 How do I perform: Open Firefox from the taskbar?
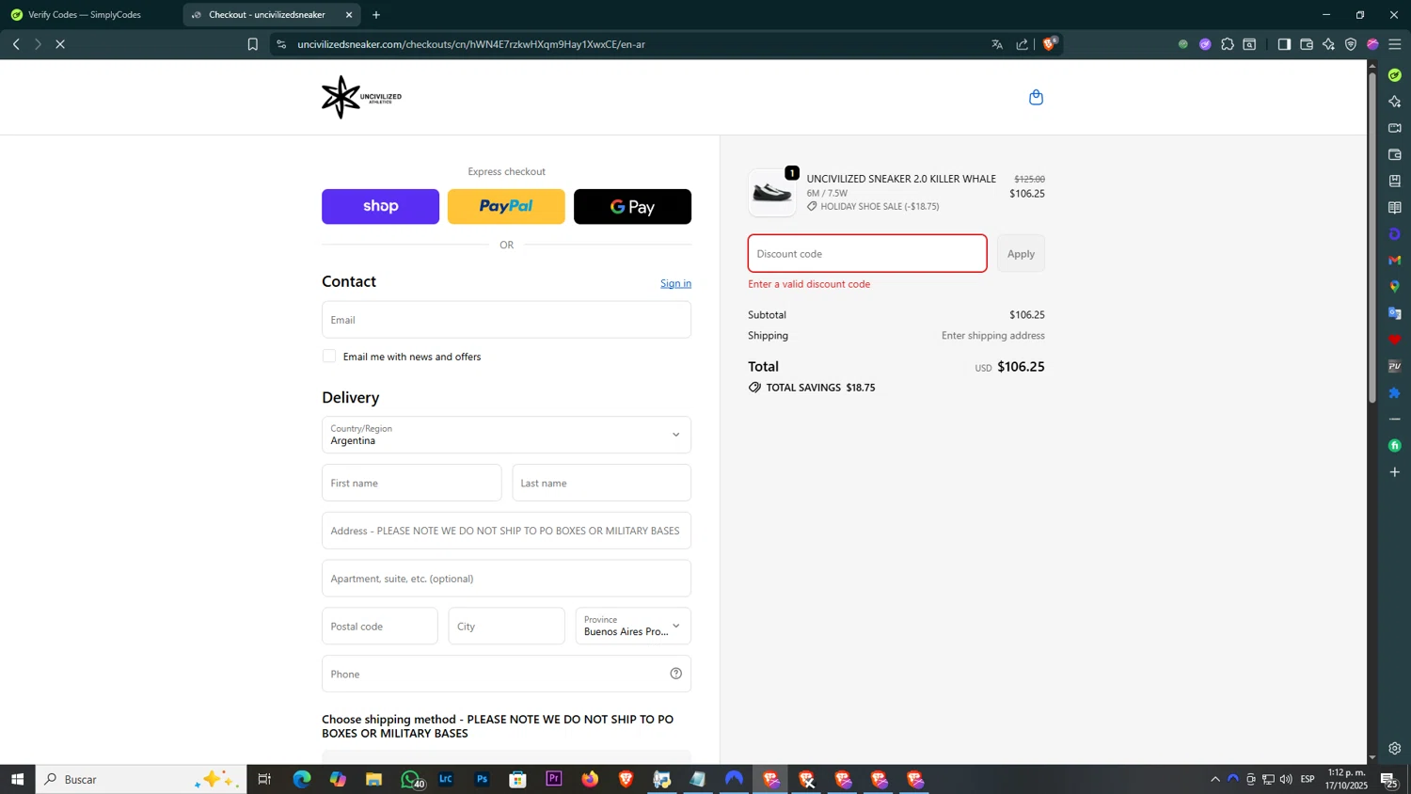pos(590,779)
